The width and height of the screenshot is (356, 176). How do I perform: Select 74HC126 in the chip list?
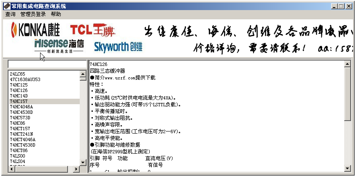(45, 90)
